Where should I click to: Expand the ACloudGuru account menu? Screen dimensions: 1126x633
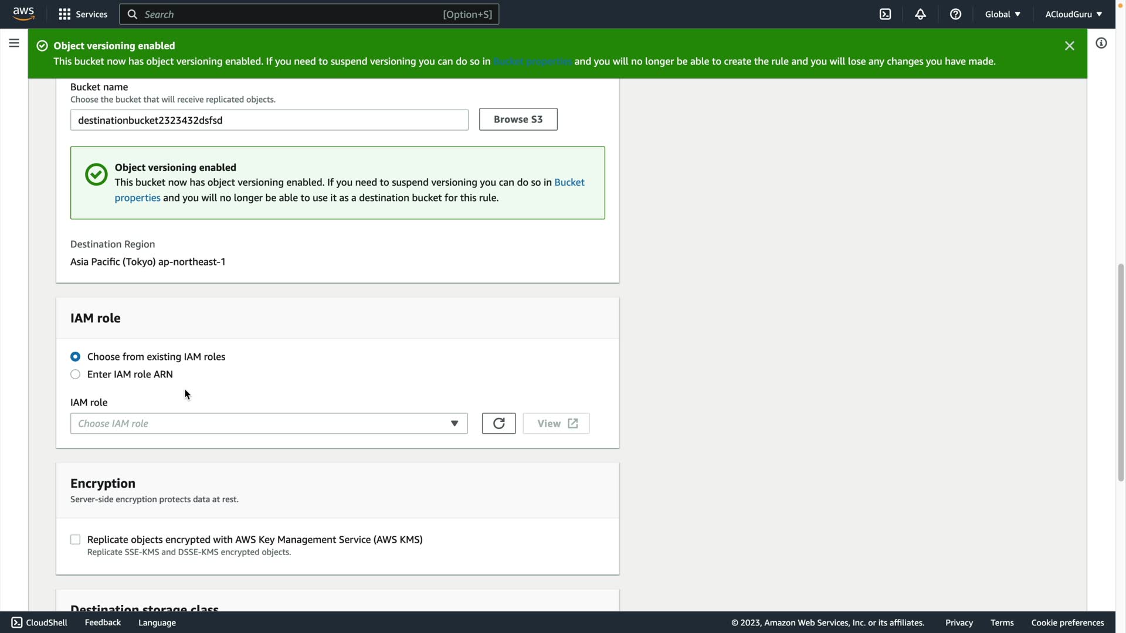coord(1073,14)
